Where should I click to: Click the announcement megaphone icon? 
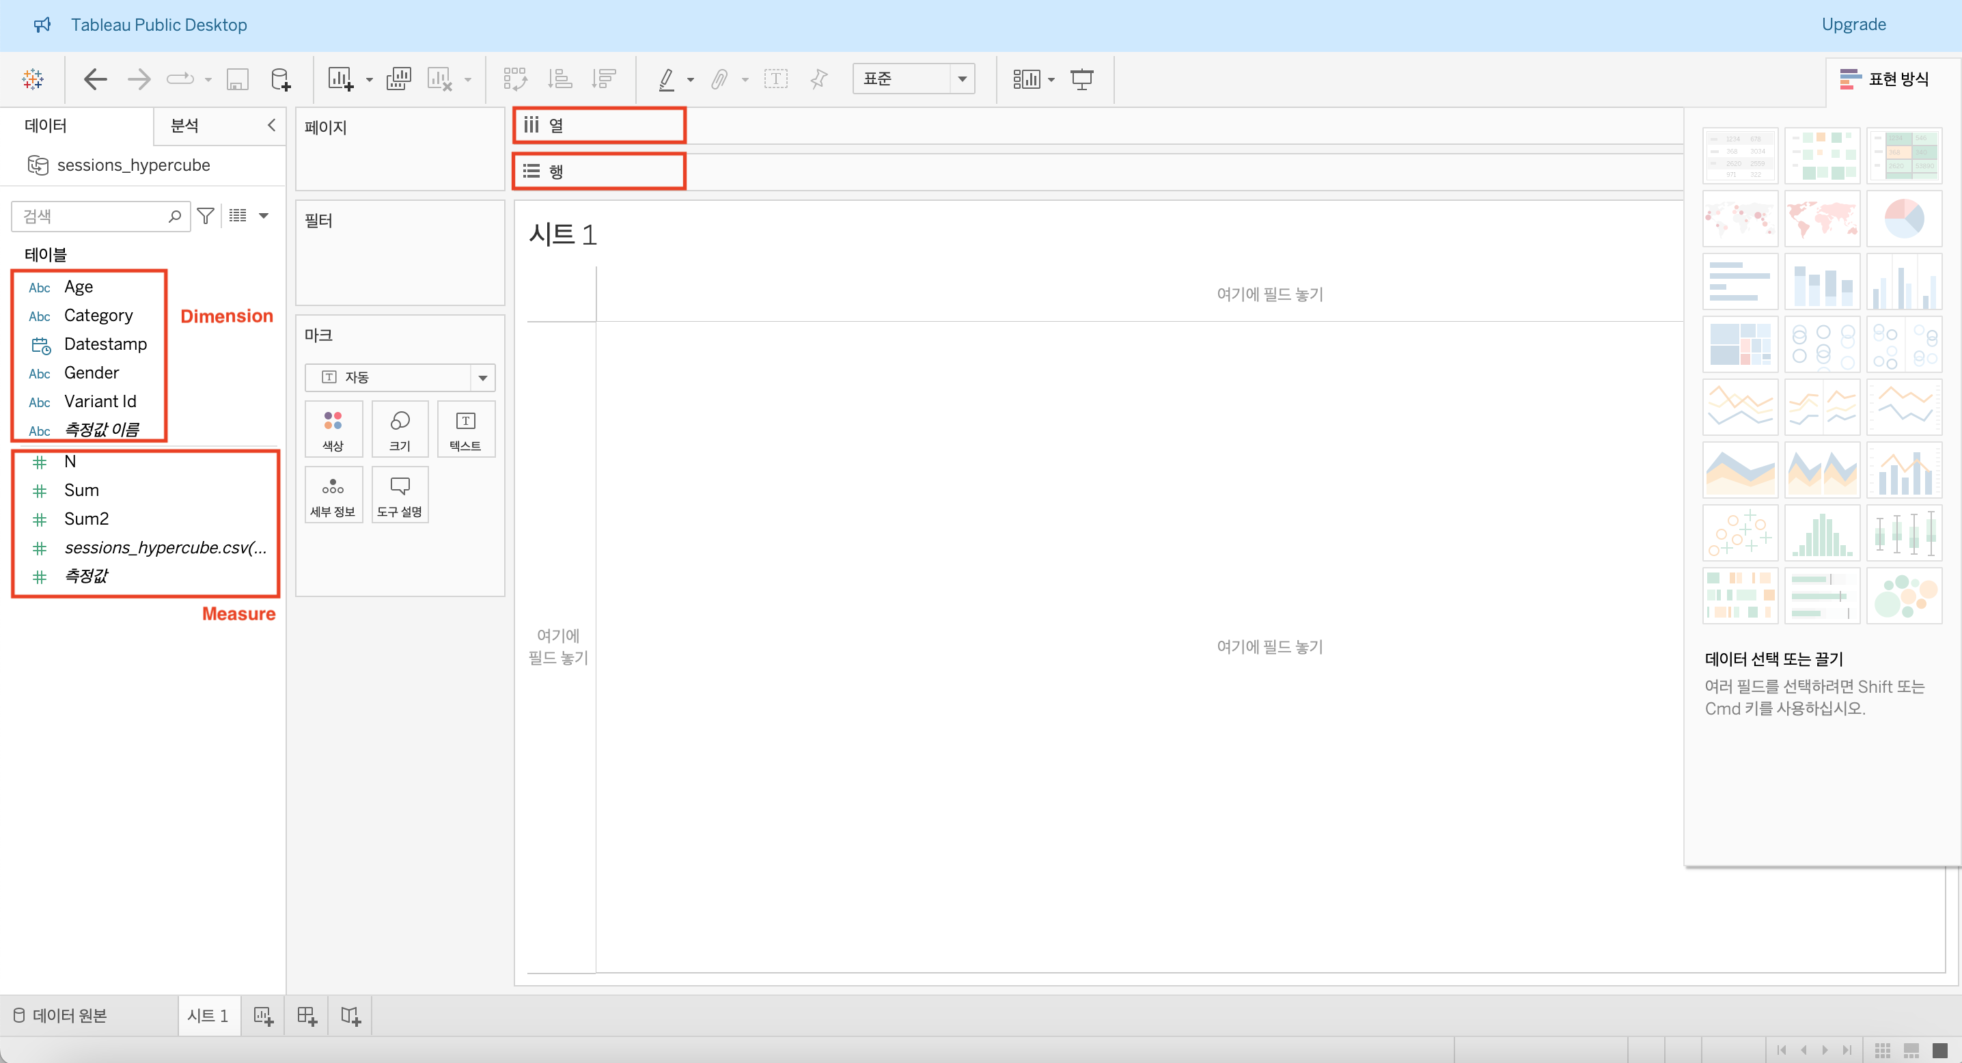42,25
